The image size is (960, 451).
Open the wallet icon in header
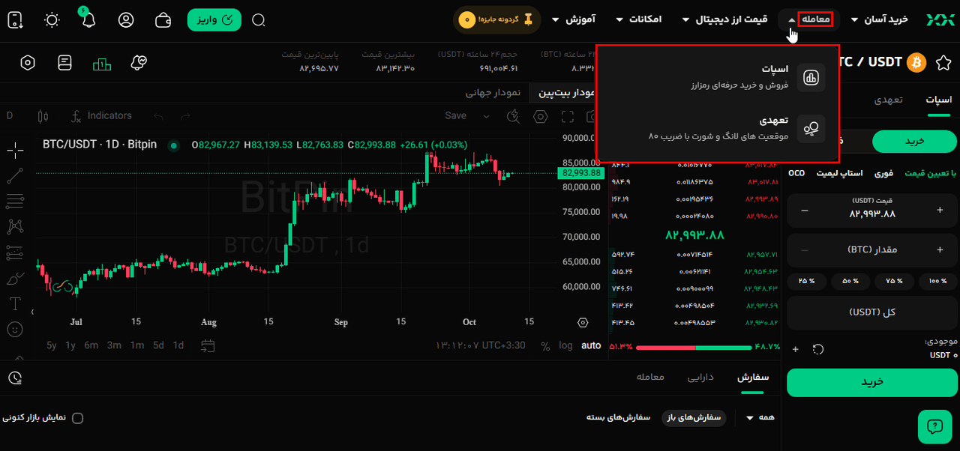(163, 20)
